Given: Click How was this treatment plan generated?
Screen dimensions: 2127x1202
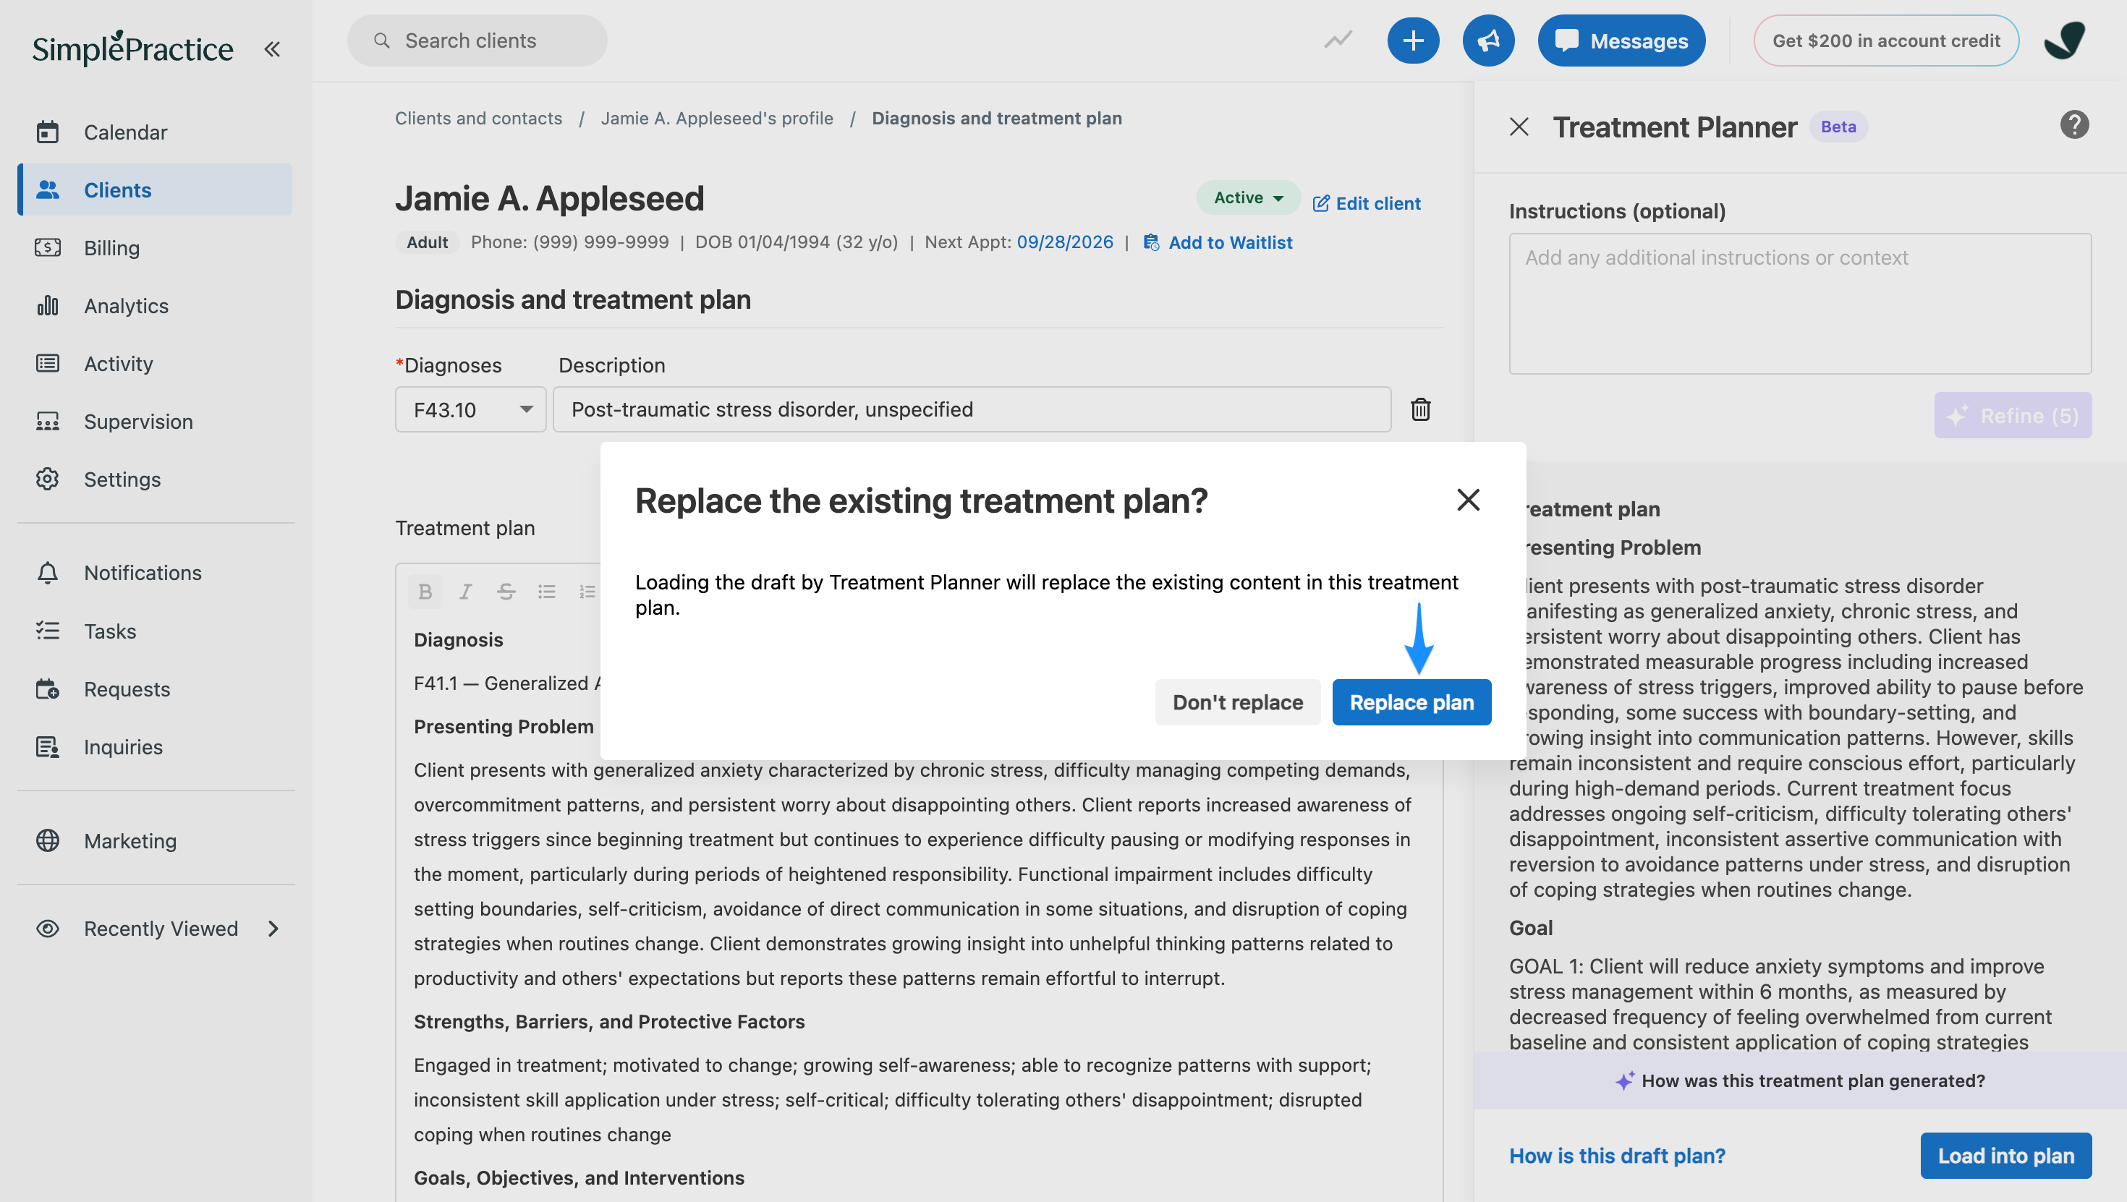Looking at the screenshot, I should tap(1800, 1080).
